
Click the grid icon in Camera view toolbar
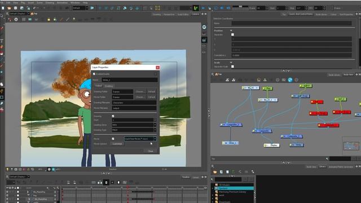24,20
